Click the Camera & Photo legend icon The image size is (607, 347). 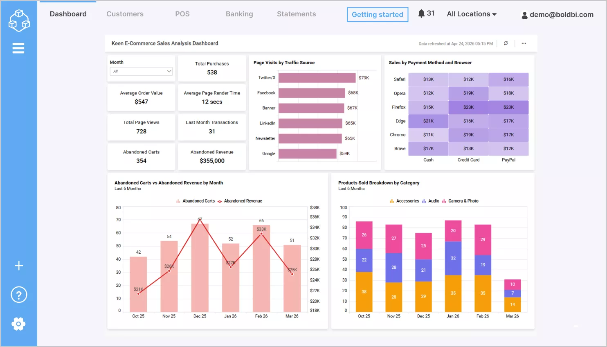click(444, 201)
